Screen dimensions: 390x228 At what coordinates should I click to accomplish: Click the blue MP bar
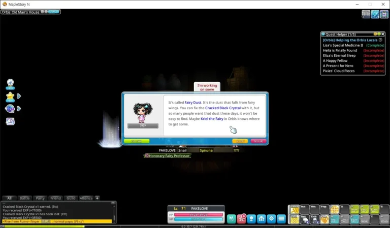199,219
